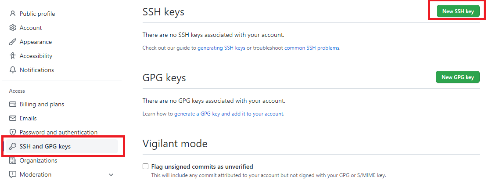Click the Account gear icon
The height and width of the screenshot is (181, 503).
[x=13, y=28]
